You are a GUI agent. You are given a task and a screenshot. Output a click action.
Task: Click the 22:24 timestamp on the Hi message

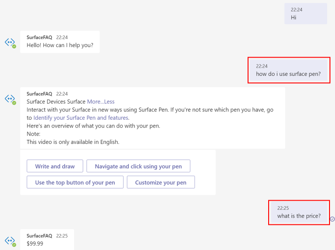[x=296, y=10]
